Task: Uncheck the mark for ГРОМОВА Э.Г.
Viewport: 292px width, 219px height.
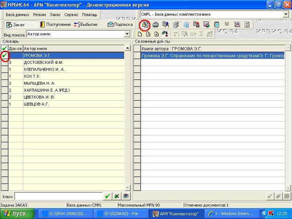Action: click(x=5, y=55)
